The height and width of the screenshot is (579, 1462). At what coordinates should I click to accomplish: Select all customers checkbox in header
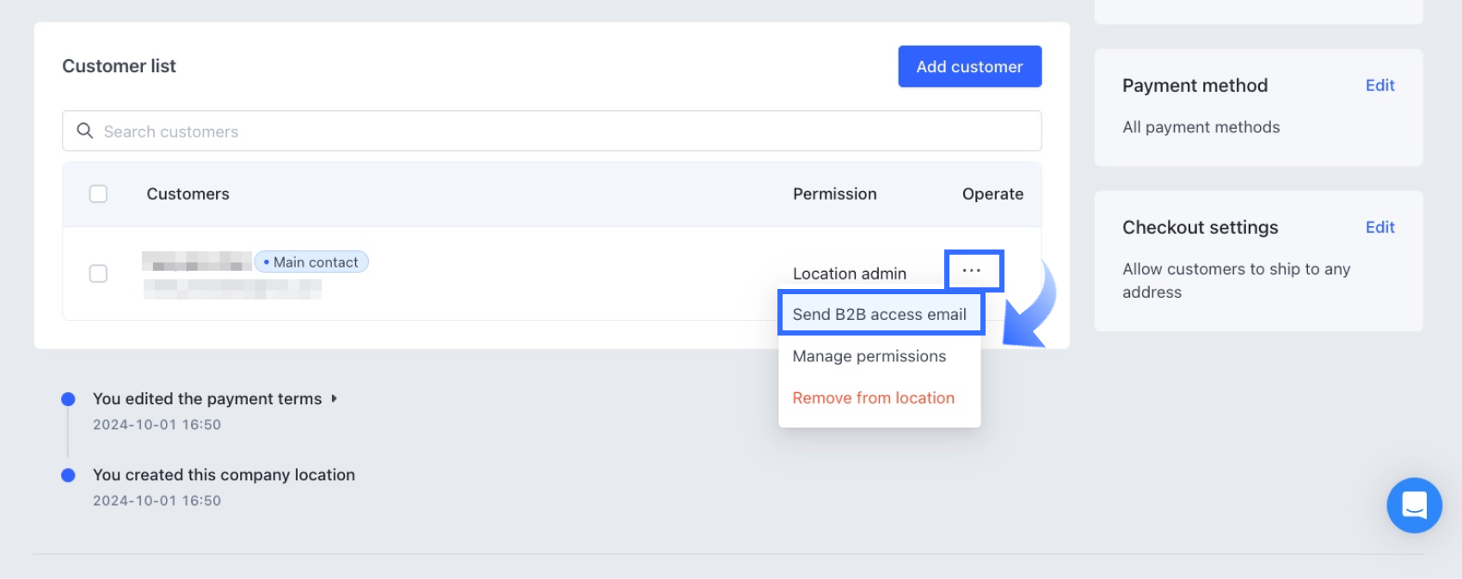(x=99, y=194)
